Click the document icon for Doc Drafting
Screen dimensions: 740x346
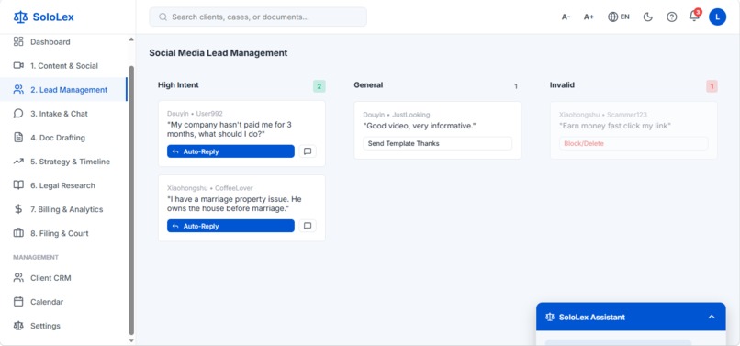[x=18, y=138]
